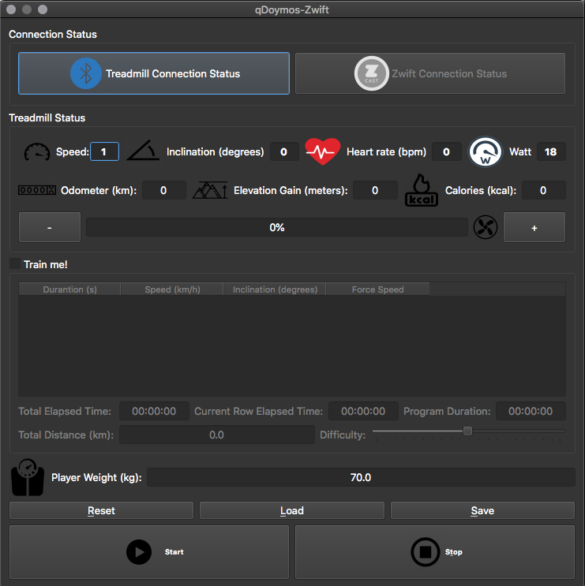The height and width of the screenshot is (586, 585).
Task: Click the kcal flame icon
Action: (421, 190)
